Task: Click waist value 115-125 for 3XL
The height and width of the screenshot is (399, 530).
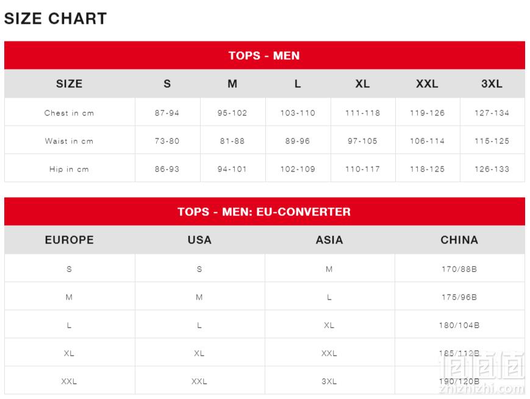Action: click(x=492, y=141)
